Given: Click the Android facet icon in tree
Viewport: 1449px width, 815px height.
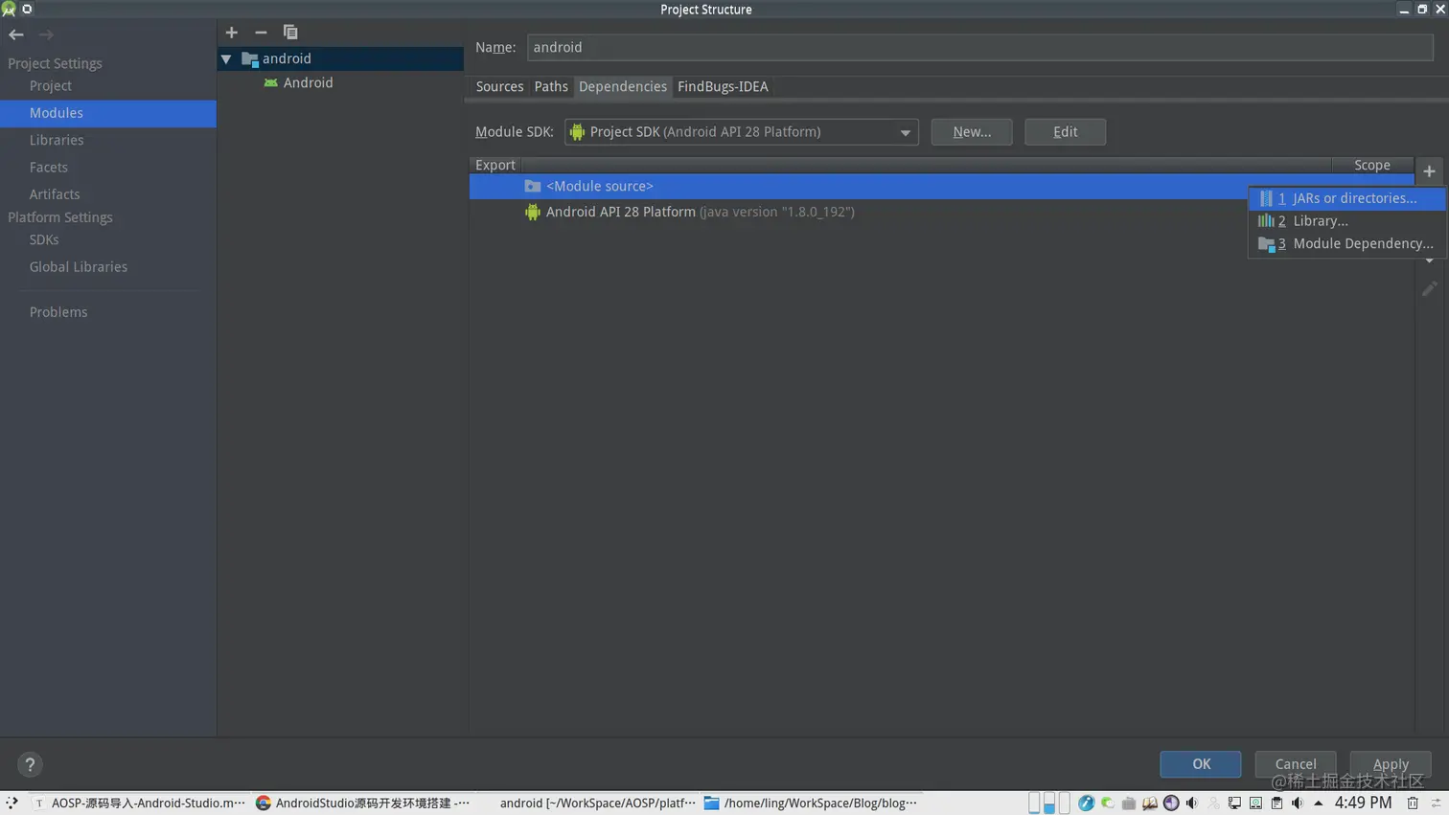Looking at the screenshot, I should point(271,83).
